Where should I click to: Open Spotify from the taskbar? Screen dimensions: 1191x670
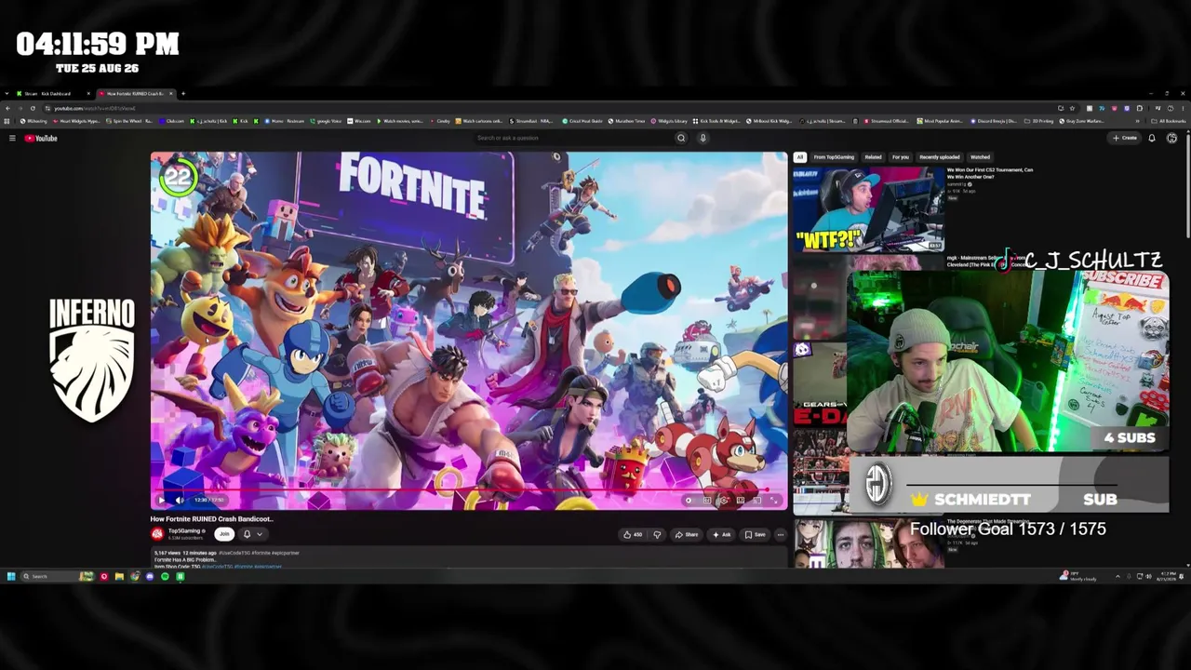click(x=165, y=577)
